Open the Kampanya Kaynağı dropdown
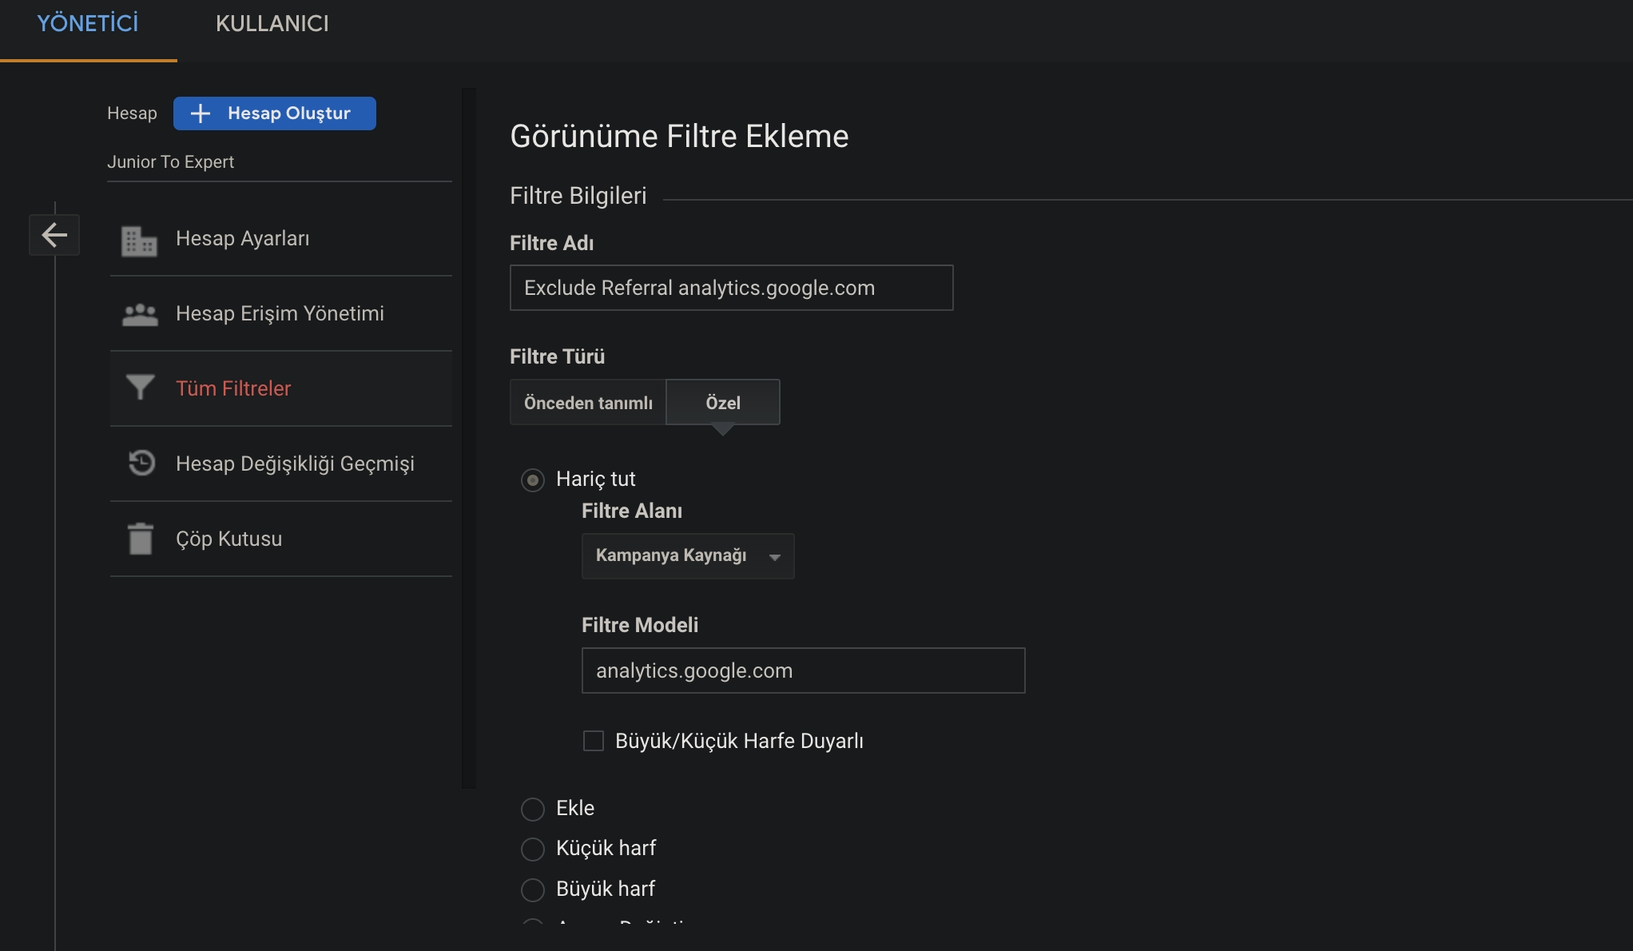 click(x=671, y=555)
